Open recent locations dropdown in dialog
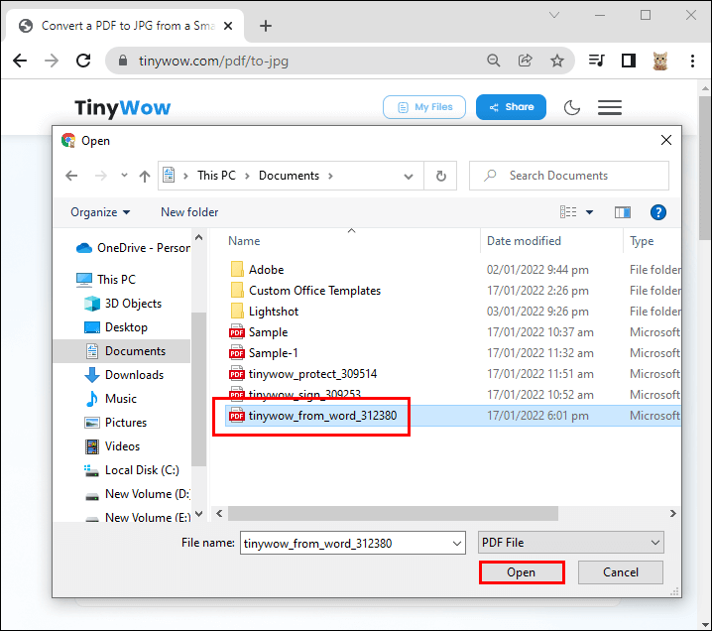This screenshot has height=631, width=712. 124,175
